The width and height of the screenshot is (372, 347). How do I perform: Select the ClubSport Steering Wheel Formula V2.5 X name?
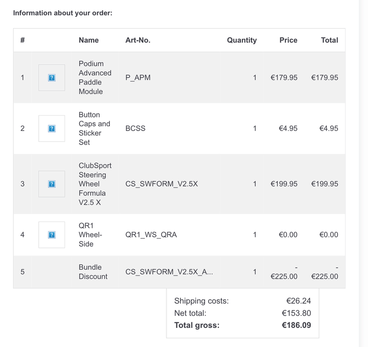coord(95,184)
